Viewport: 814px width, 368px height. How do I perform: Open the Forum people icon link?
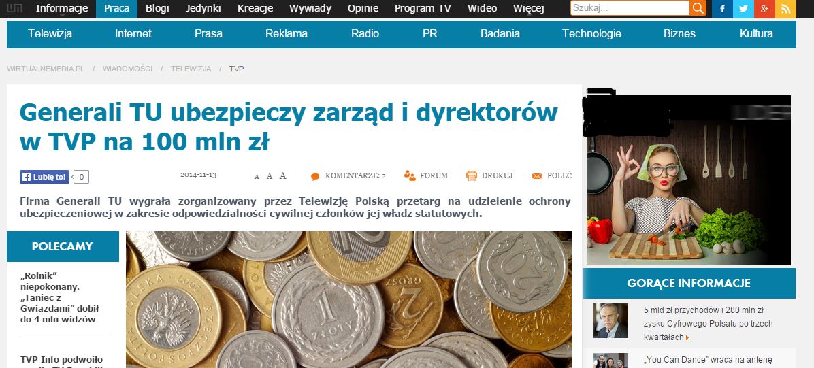click(410, 175)
